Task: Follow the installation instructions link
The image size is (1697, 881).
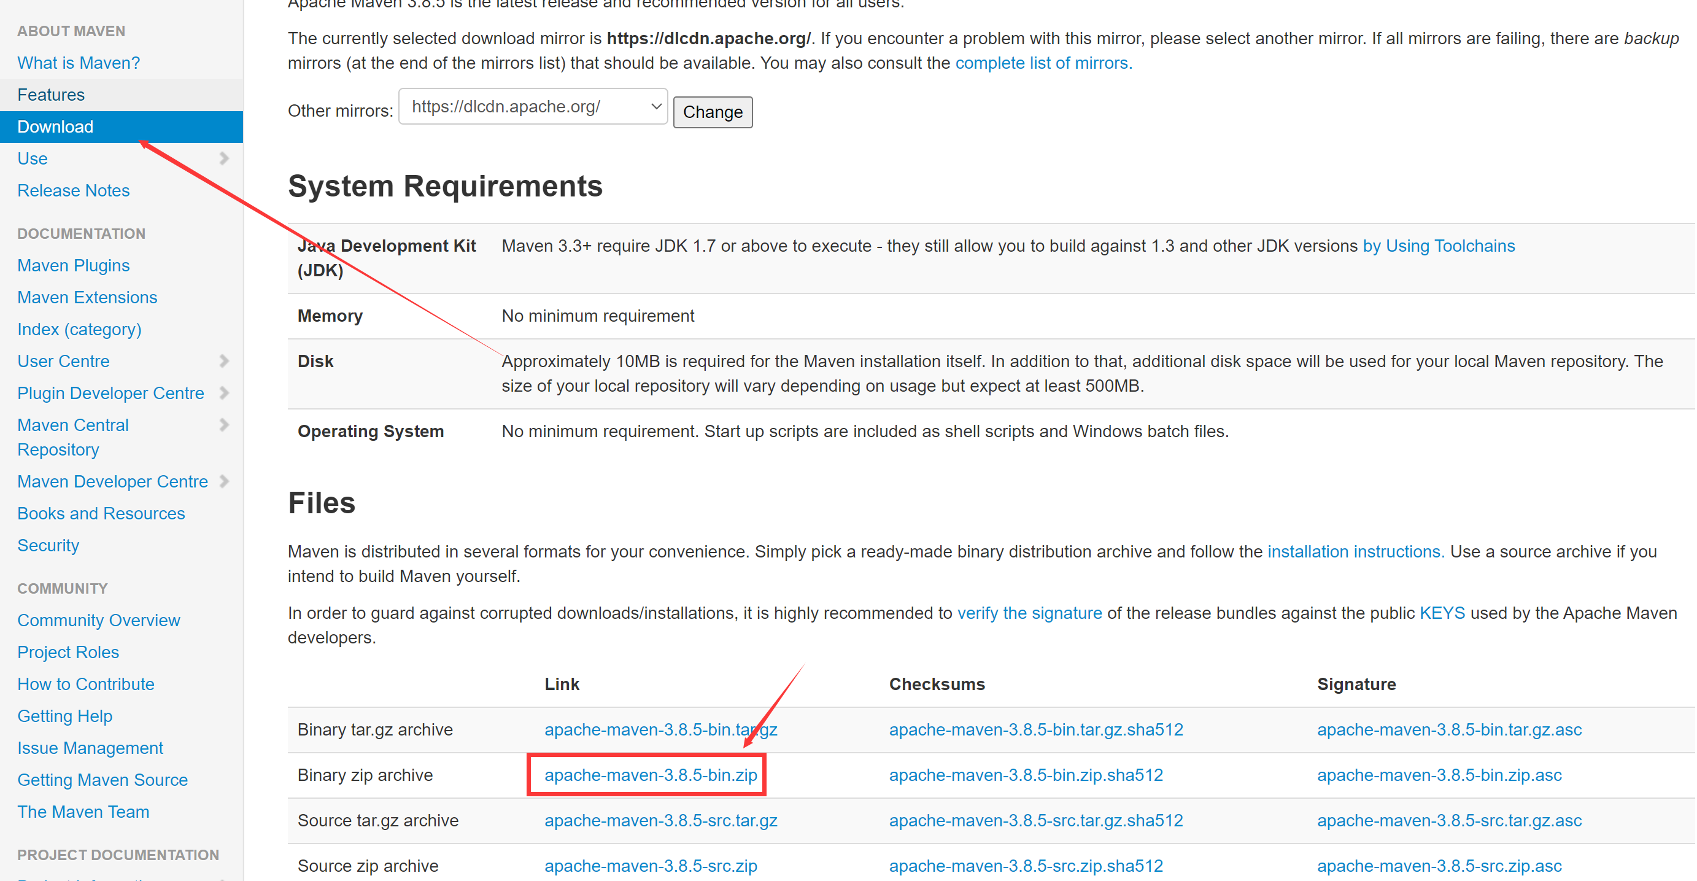Action: [1355, 551]
